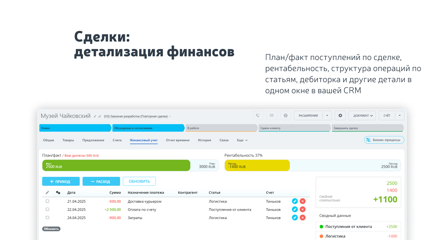Open the РАСШИРЕНИЯ dropdown arrow

tap(328, 115)
